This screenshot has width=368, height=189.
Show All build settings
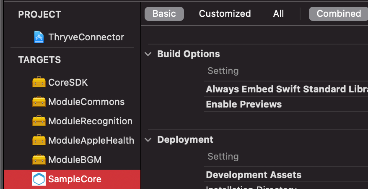[x=278, y=13]
